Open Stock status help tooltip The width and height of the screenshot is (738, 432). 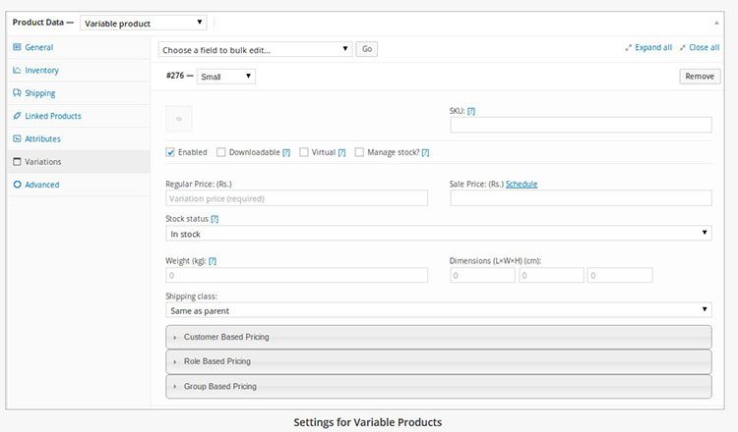[215, 218]
